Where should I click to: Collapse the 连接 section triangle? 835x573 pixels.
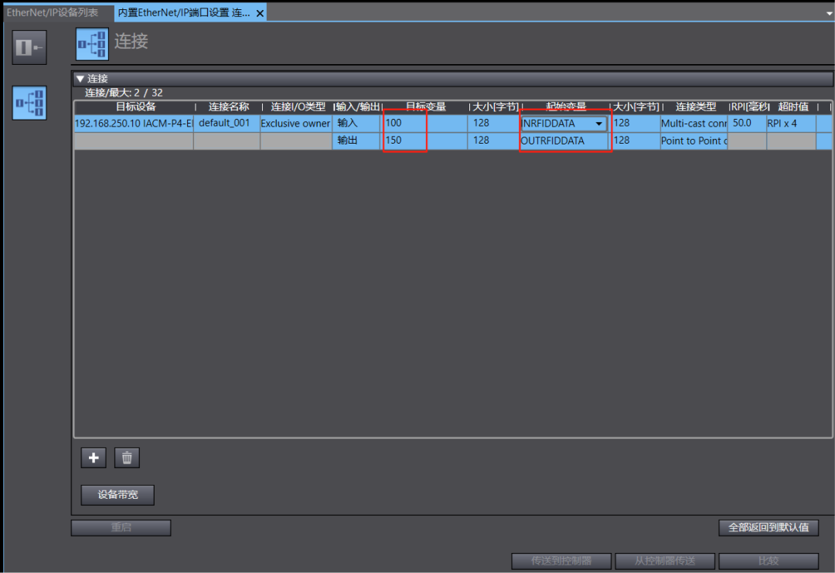point(80,79)
